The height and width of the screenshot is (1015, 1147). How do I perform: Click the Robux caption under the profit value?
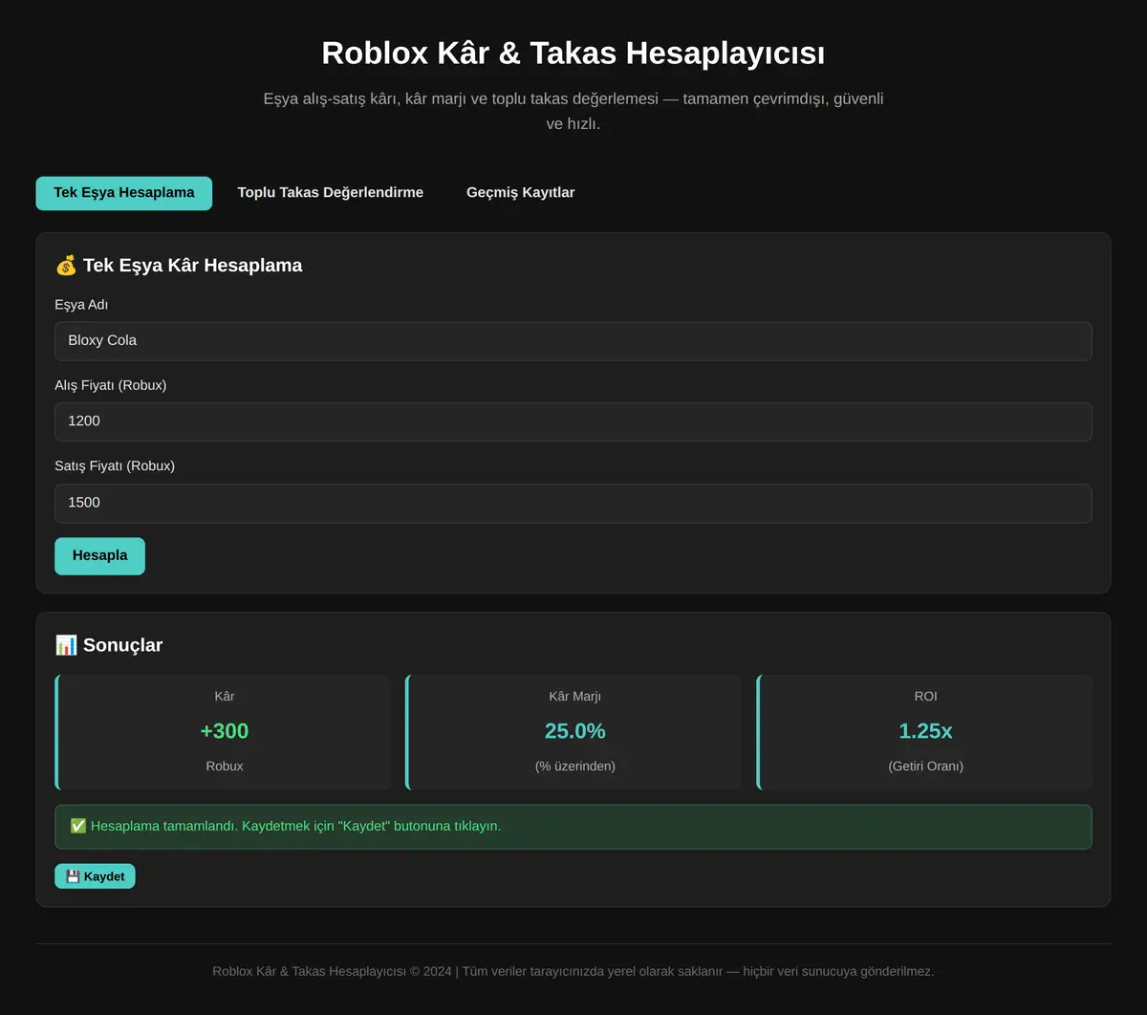click(x=225, y=767)
